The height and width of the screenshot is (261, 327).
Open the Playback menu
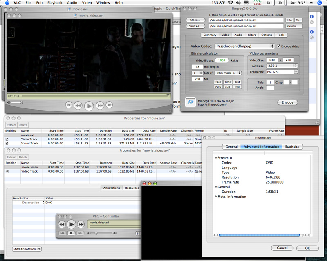pyautogui.click(x=55, y=3)
